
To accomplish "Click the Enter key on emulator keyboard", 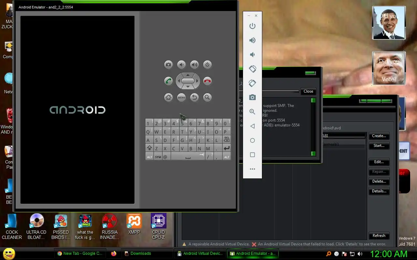I will coord(227,148).
